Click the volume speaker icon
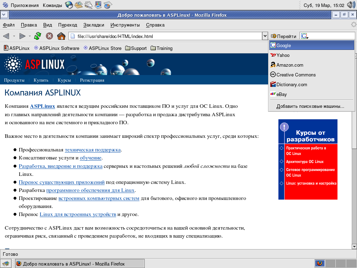This screenshot has height=268, width=357. [351, 5]
